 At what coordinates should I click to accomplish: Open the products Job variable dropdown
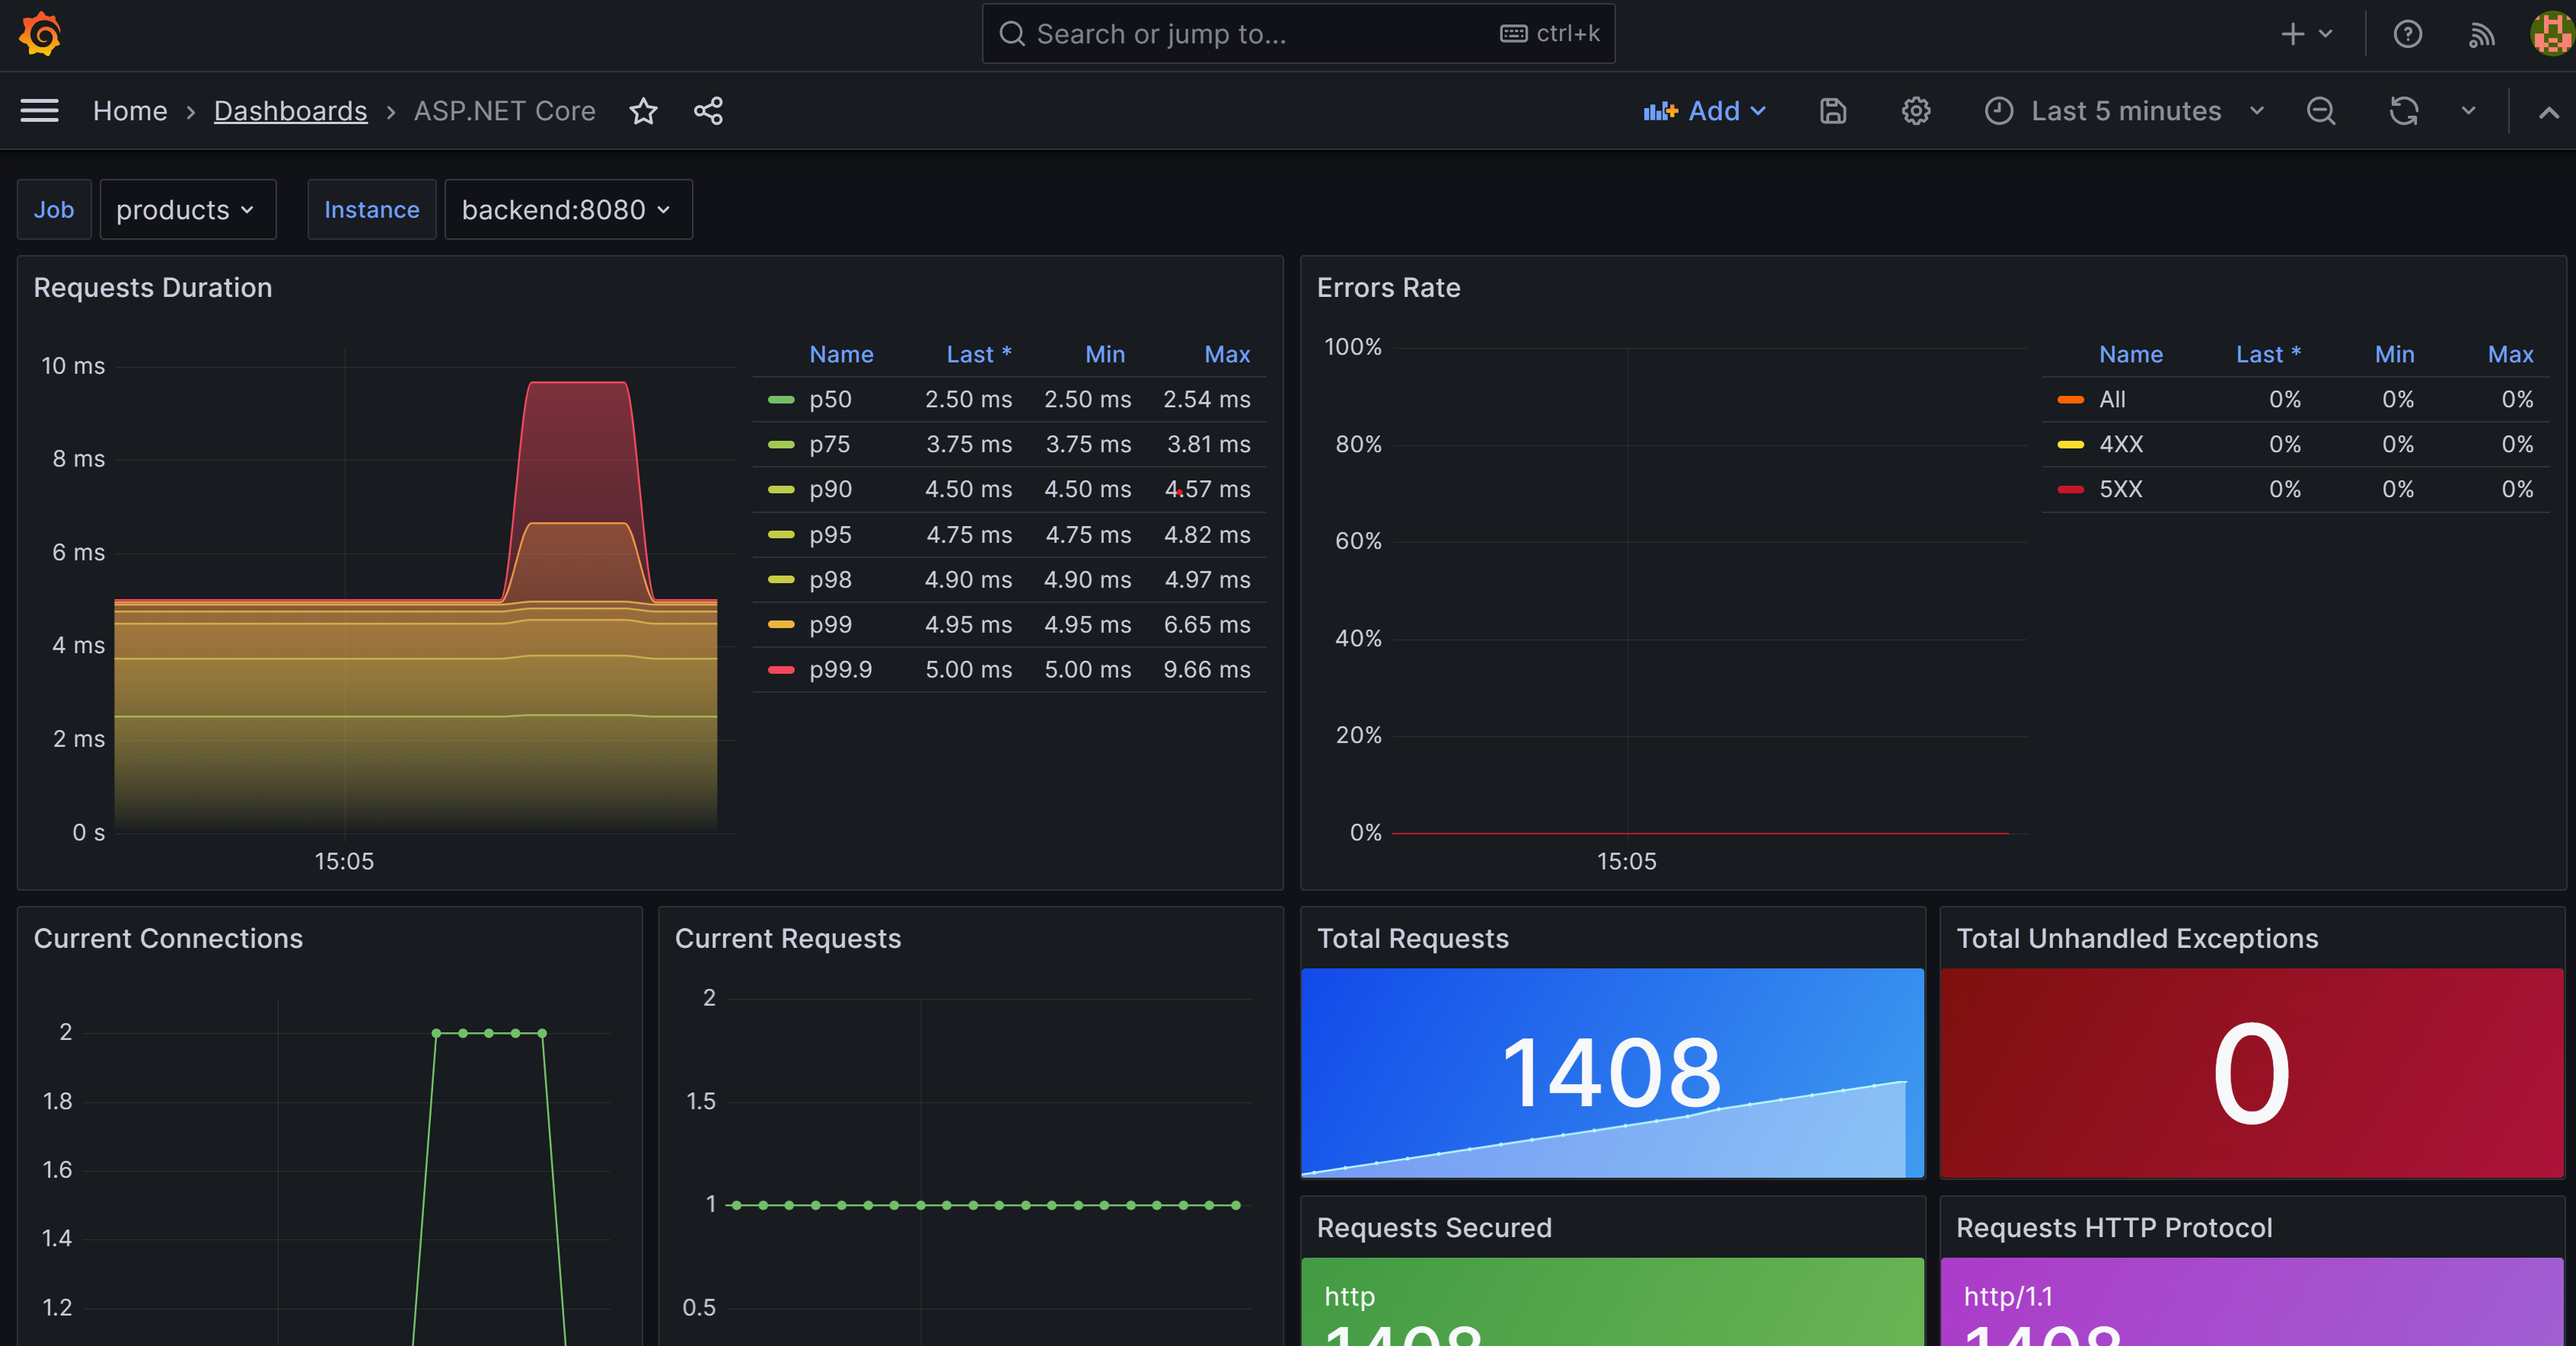coord(187,210)
